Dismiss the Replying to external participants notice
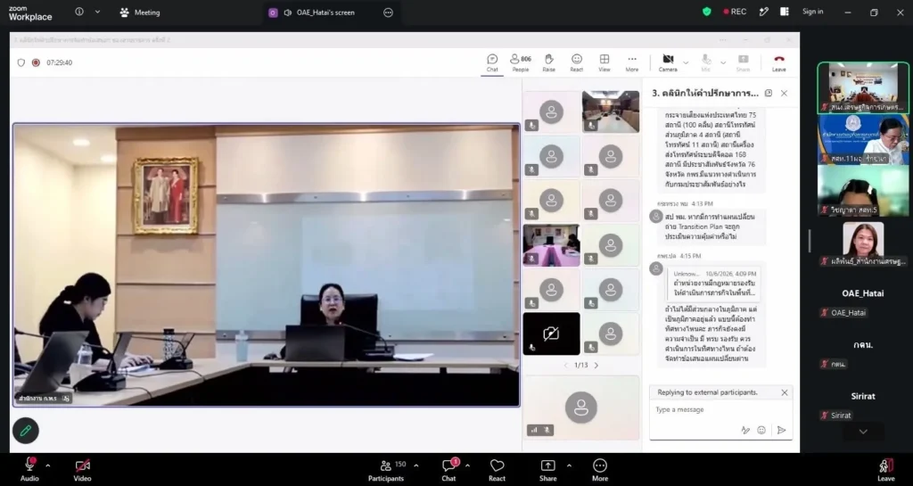913x486 pixels. tap(785, 393)
